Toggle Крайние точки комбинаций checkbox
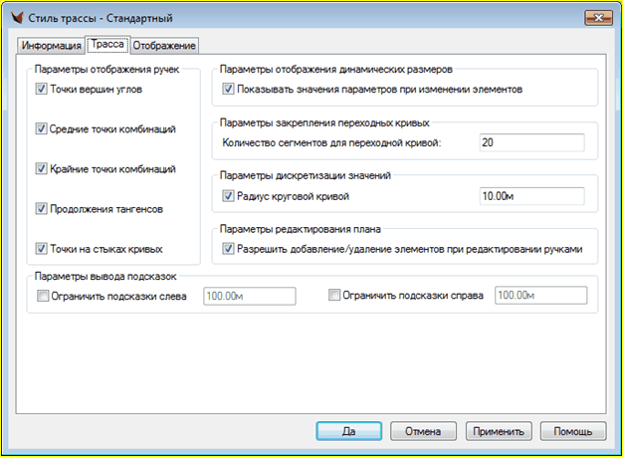This screenshot has height=457, width=623. [x=42, y=169]
